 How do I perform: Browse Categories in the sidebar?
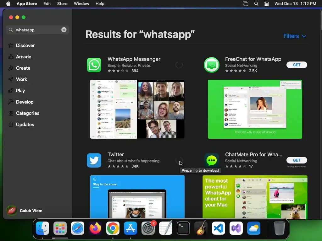28,113
